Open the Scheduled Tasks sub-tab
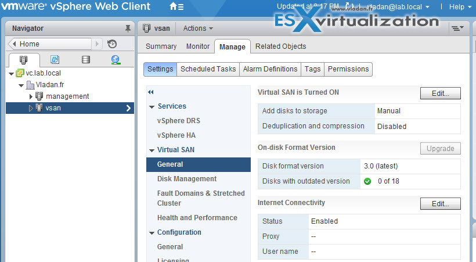This screenshot has width=476, height=262. (208, 69)
